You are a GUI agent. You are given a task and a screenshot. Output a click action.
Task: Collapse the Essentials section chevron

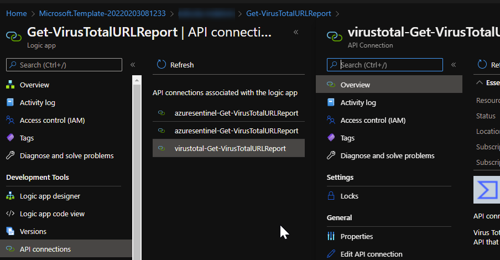coord(480,82)
